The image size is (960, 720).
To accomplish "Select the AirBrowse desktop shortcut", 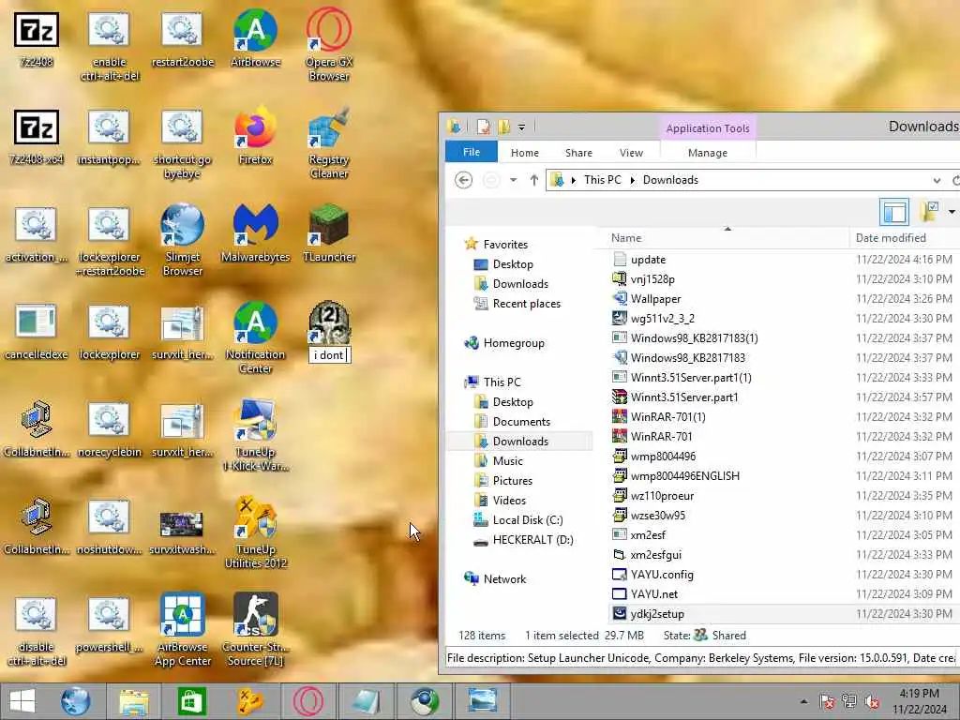I will click(x=255, y=39).
